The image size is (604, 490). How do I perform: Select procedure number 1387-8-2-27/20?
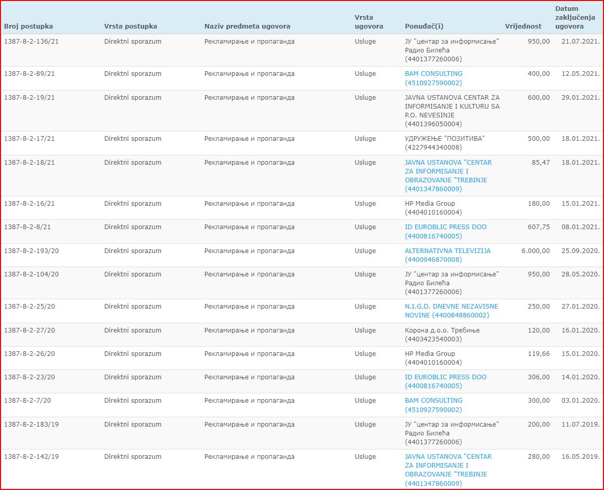(29, 331)
